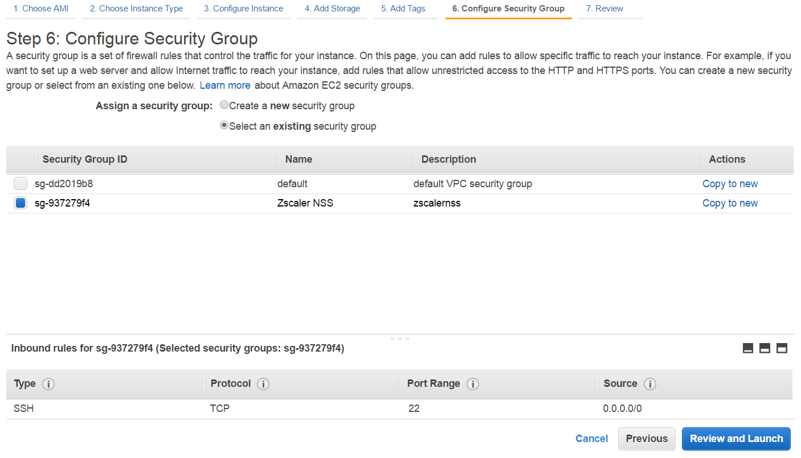Copy the Zscaler NSS group to new
The image size is (801, 458).
(x=730, y=203)
